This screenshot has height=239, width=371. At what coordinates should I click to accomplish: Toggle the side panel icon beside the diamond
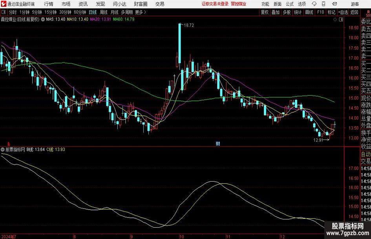[341, 20]
